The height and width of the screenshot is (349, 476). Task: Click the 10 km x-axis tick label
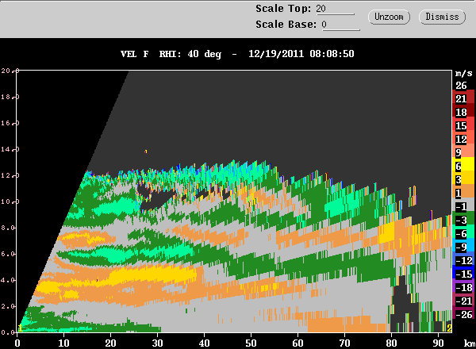tap(63, 343)
